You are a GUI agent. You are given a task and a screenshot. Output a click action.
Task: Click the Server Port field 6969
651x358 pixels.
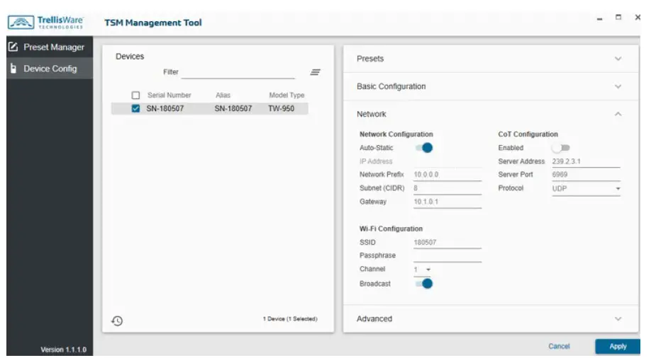pyautogui.click(x=586, y=175)
